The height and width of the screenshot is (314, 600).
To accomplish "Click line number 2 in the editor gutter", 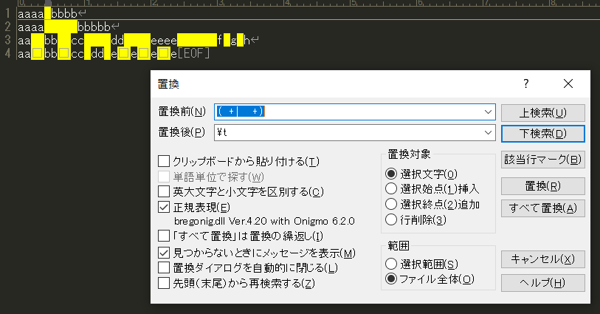I will 7,27.
